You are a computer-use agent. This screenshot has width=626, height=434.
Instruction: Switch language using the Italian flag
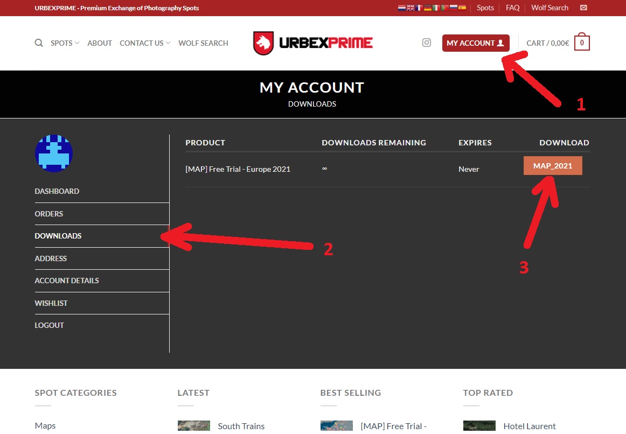tap(436, 8)
